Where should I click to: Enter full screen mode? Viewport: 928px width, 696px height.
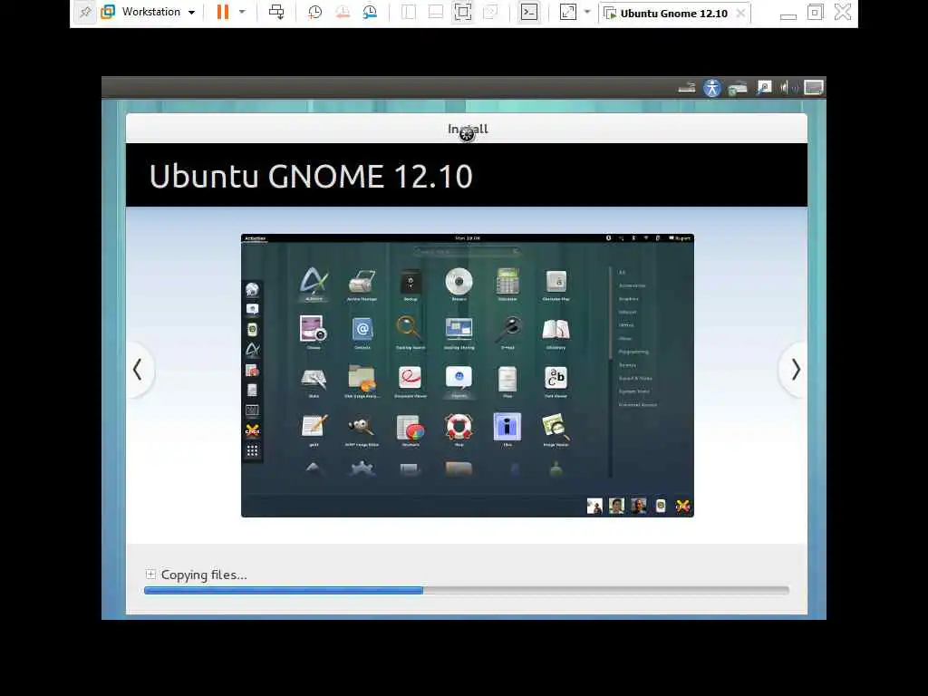coord(463,12)
